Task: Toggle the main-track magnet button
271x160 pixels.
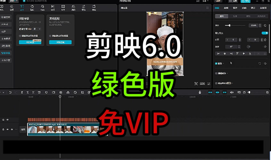Action: click(x=210, y=92)
